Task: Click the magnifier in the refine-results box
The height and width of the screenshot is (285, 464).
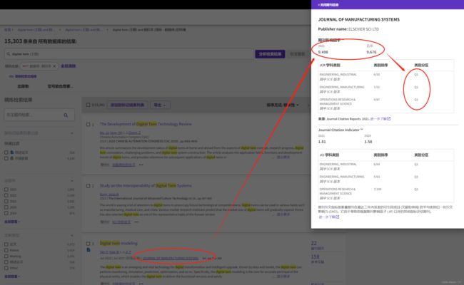Action: pyautogui.click(x=66, y=115)
